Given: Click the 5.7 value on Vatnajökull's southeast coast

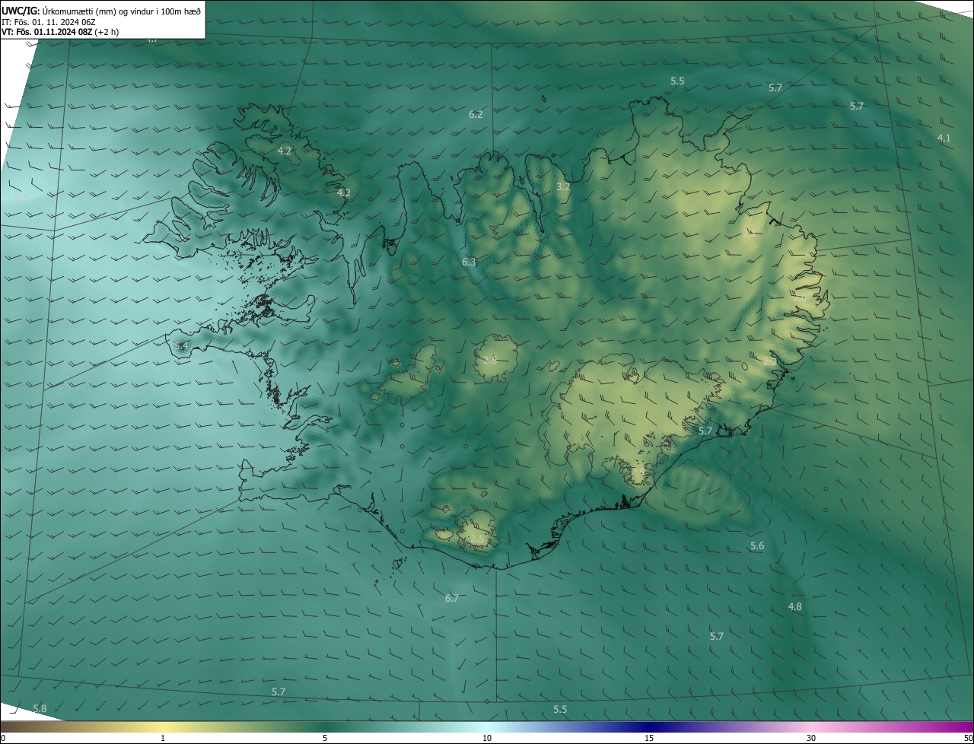Looking at the screenshot, I should [705, 431].
